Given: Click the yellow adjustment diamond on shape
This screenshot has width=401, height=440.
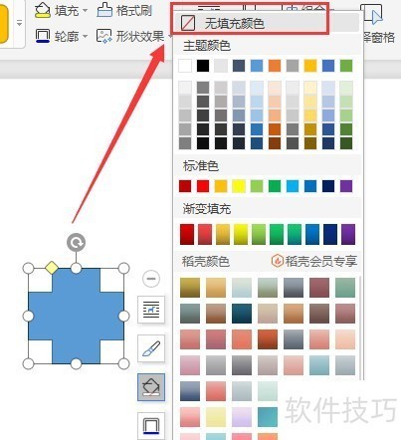Looking at the screenshot, I should (x=52, y=268).
